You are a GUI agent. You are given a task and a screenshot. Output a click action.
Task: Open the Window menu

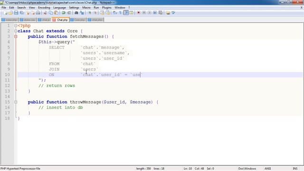click(120, 8)
